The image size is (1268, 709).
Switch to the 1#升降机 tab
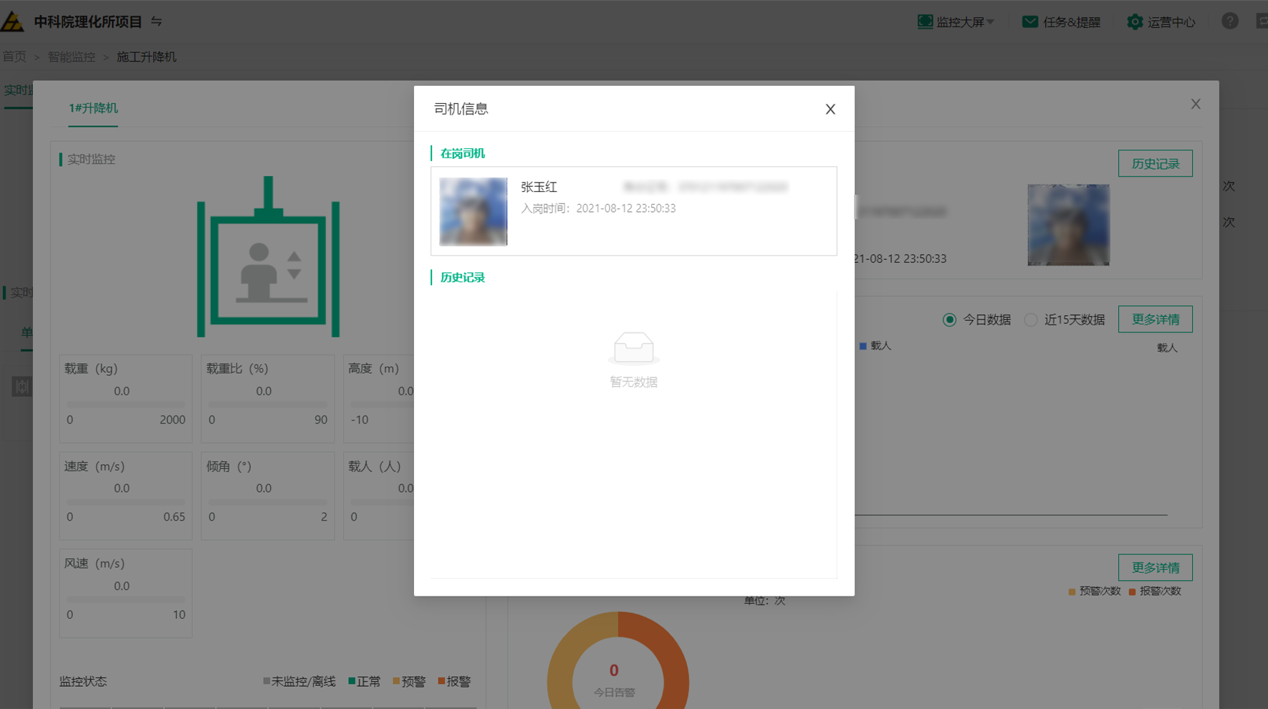pyautogui.click(x=93, y=108)
